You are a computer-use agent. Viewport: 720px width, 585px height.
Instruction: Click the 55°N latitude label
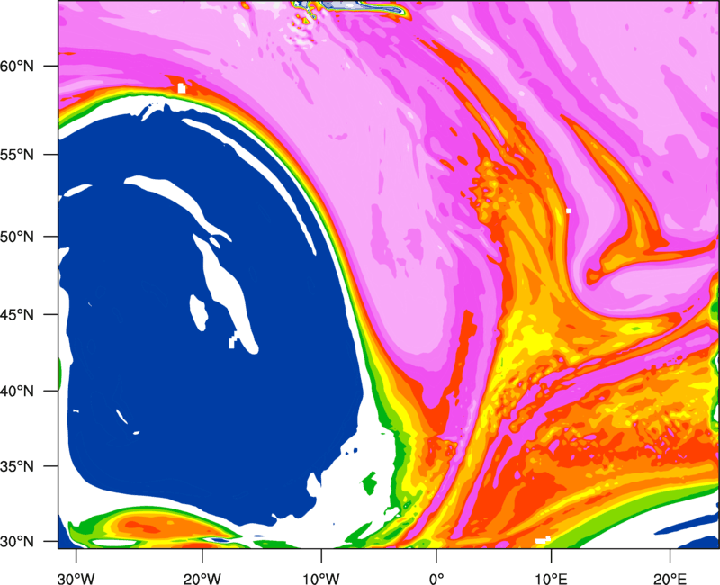coord(17,155)
